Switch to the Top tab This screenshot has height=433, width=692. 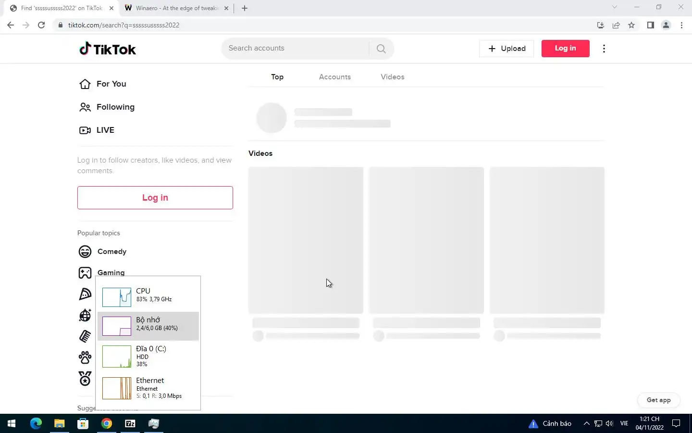[277, 77]
